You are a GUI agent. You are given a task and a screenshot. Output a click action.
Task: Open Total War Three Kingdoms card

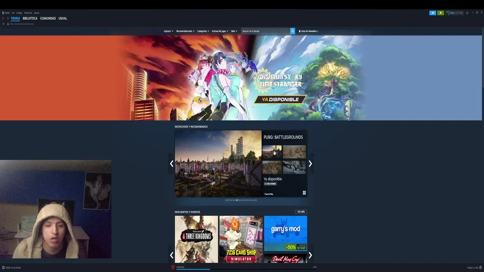(x=196, y=239)
